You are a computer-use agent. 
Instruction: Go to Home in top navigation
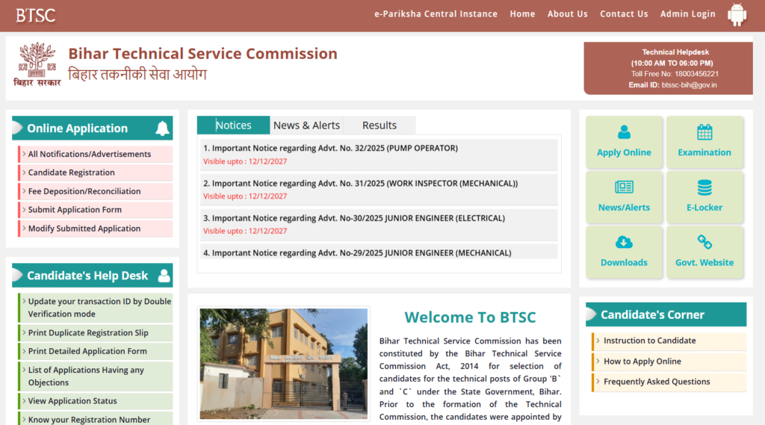(x=522, y=14)
